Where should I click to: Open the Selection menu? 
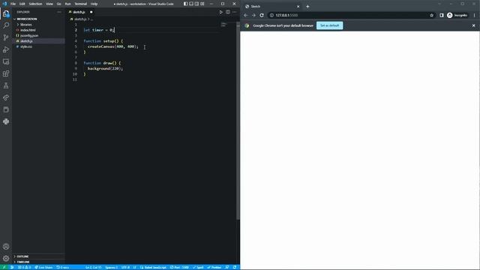pos(35,4)
